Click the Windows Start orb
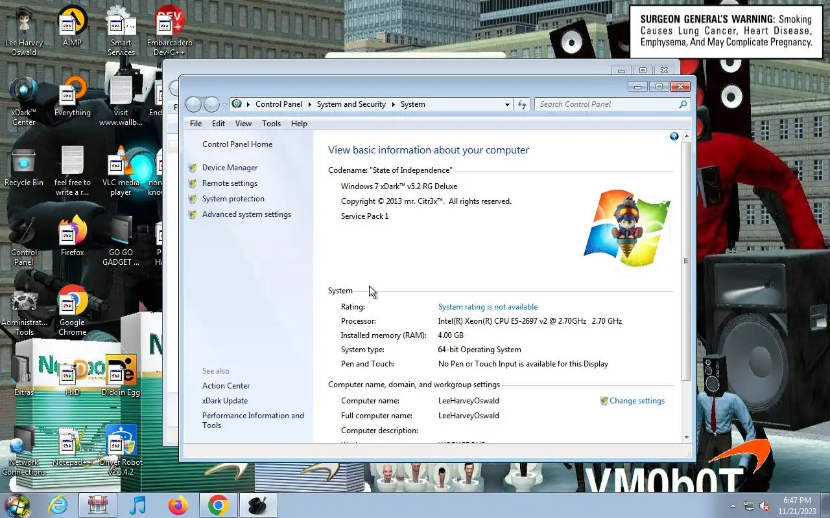The height and width of the screenshot is (518, 830). tap(18, 505)
